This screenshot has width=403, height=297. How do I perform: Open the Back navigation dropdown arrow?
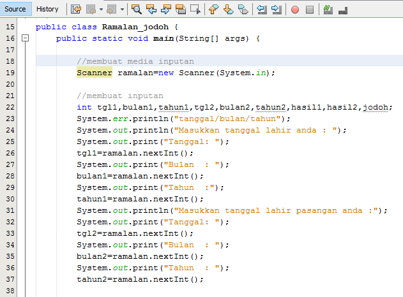(101, 10)
